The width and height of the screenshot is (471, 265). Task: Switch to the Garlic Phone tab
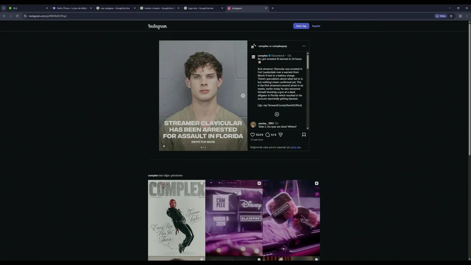pos(71,8)
